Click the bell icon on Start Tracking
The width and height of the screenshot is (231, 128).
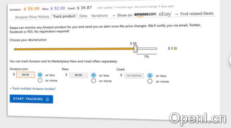pos(47,99)
